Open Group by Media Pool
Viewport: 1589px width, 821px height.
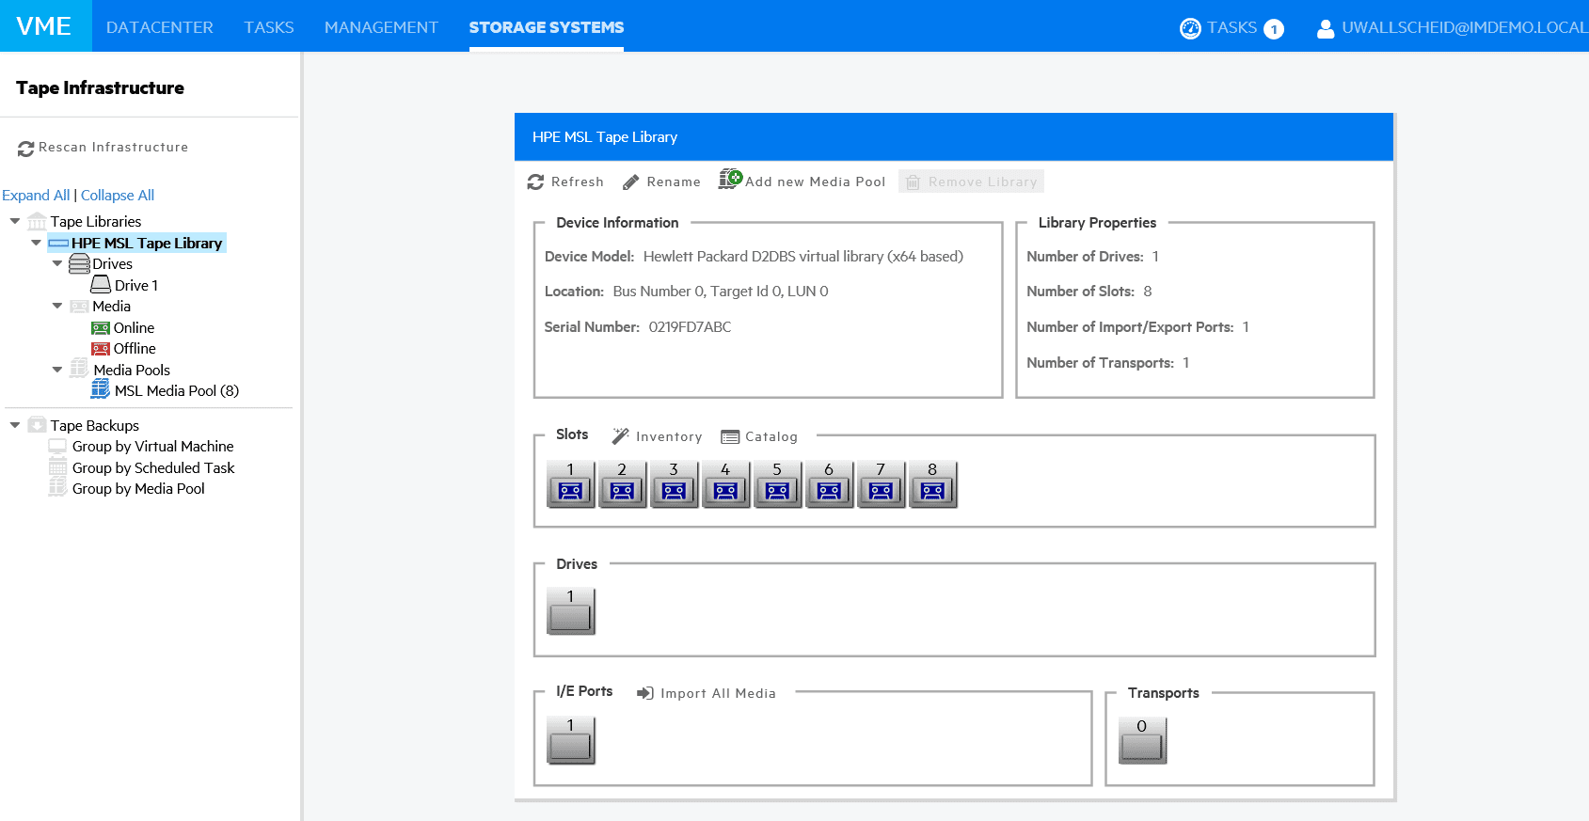(x=138, y=489)
